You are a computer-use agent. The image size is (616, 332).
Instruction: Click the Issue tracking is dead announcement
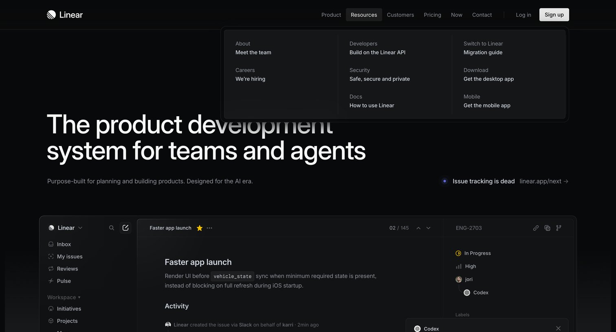pyautogui.click(x=484, y=181)
